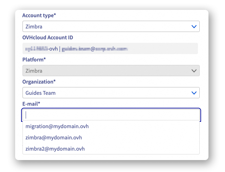Viewport: 225px width, 172px height.
Task: Click the "Platform*" field label
Action: click(34, 60)
